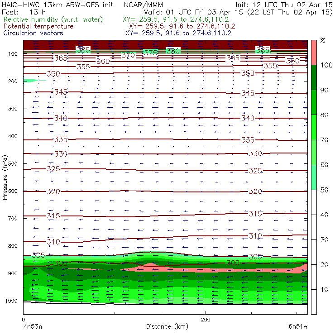Click the '900' pressure axis tick label
This screenshot has width=335, height=335.
point(13,273)
